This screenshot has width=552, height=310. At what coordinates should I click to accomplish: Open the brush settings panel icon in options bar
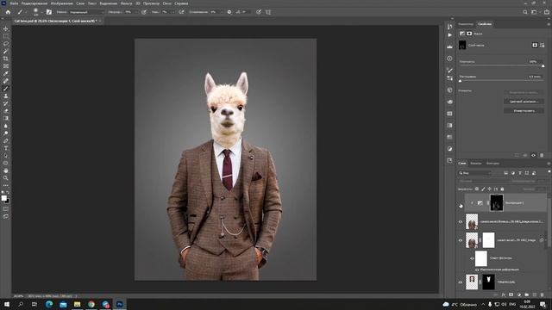tap(49, 12)
